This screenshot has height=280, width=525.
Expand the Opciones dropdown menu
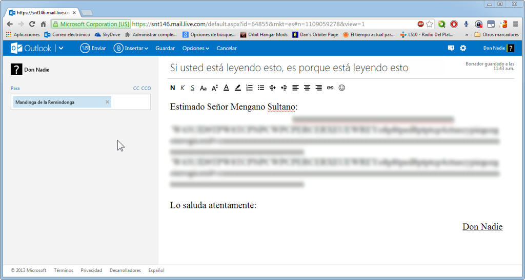coord(195,48)
